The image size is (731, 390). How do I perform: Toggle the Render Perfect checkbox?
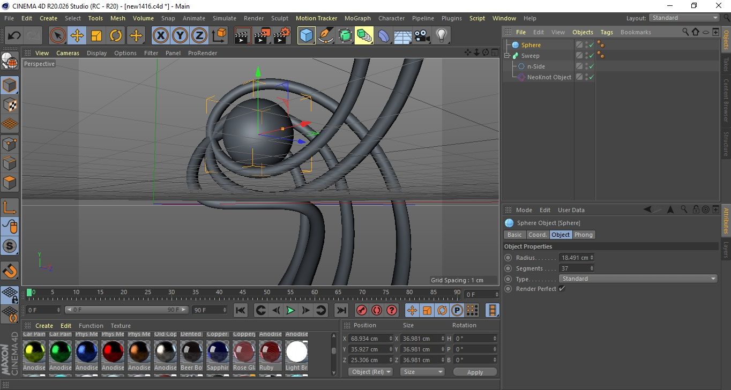point(562,289)
